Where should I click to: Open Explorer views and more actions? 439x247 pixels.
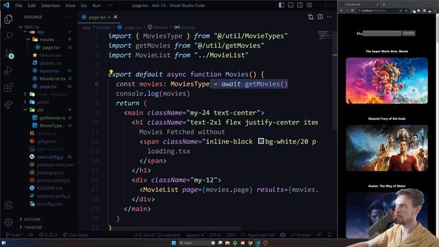pos(69,17)
